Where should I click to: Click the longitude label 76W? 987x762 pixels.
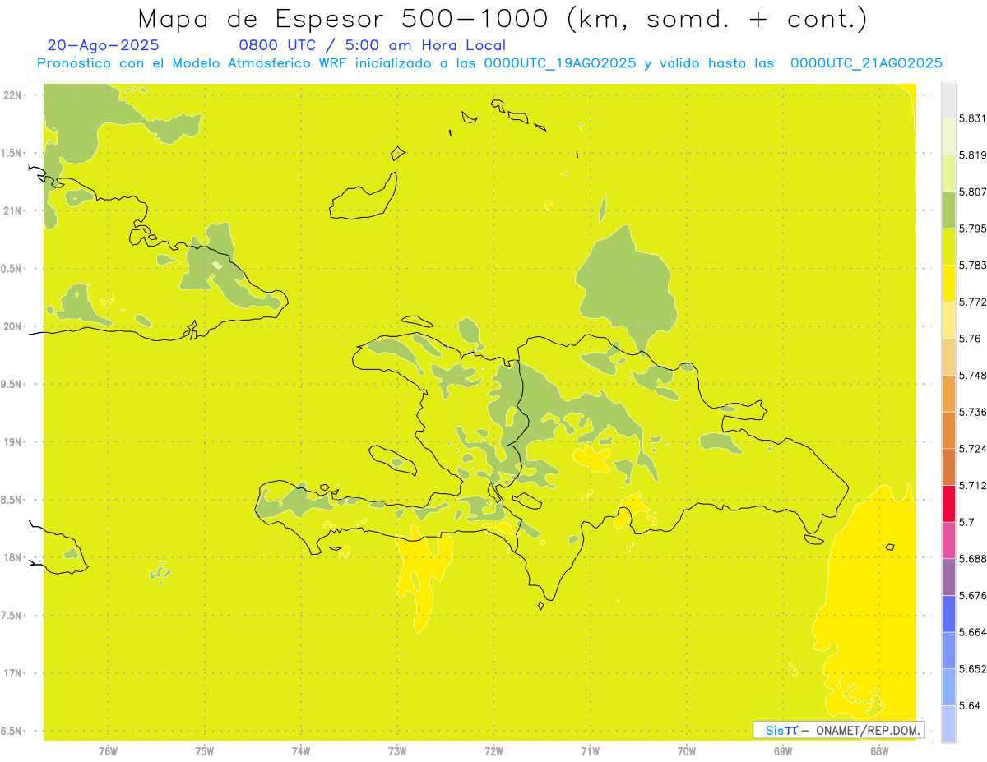[108, 750]
